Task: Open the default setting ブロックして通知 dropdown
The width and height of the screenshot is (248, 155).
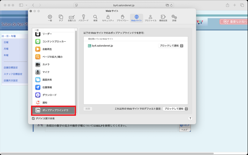Action: click(175, 109)
